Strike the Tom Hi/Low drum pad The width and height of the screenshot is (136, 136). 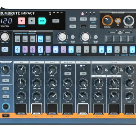(x=68, y=109)
